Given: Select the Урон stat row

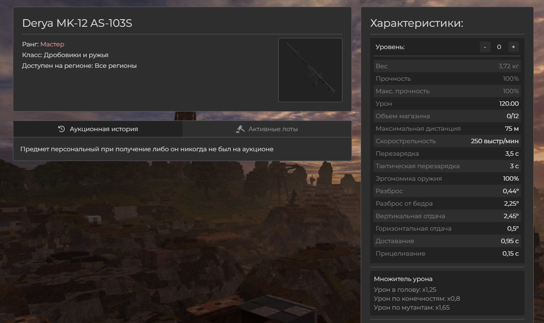Looking at the screenshot, I should coord(447,104).
